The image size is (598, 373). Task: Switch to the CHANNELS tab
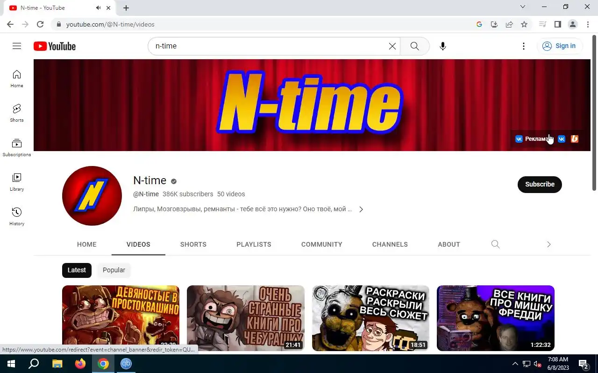(390, 244)
